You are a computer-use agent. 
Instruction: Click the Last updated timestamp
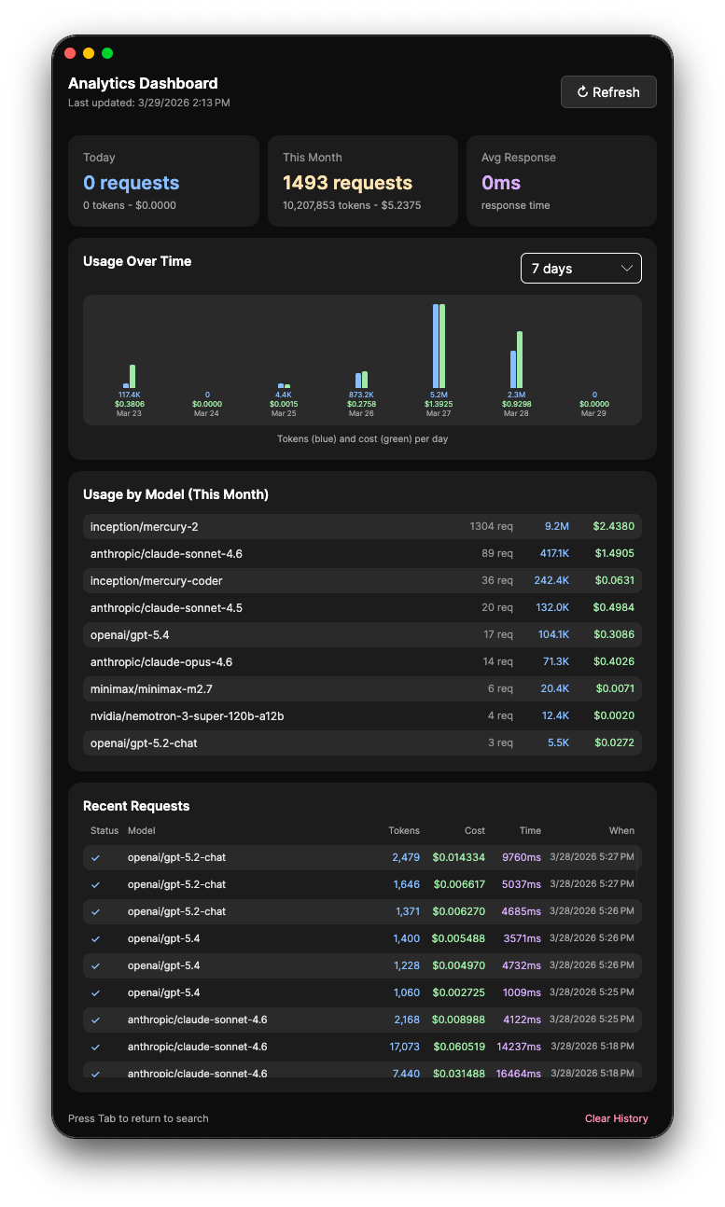point(149,103)
